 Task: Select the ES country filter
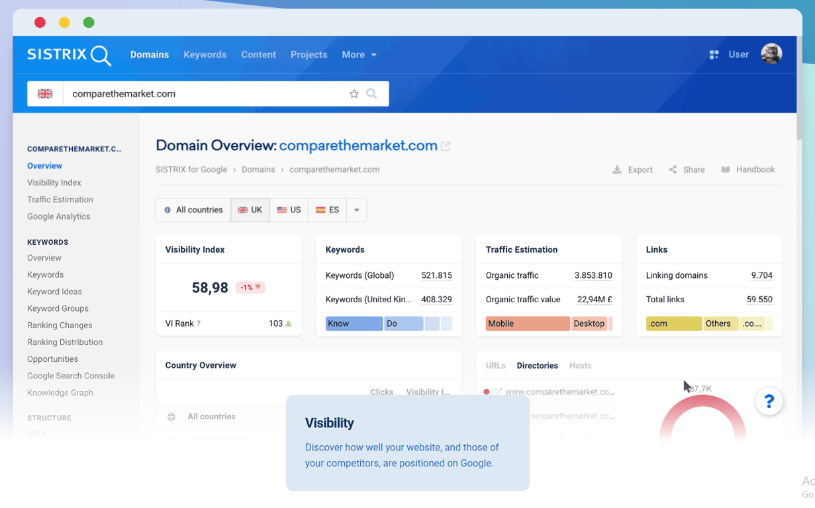[x=328, y=210]
